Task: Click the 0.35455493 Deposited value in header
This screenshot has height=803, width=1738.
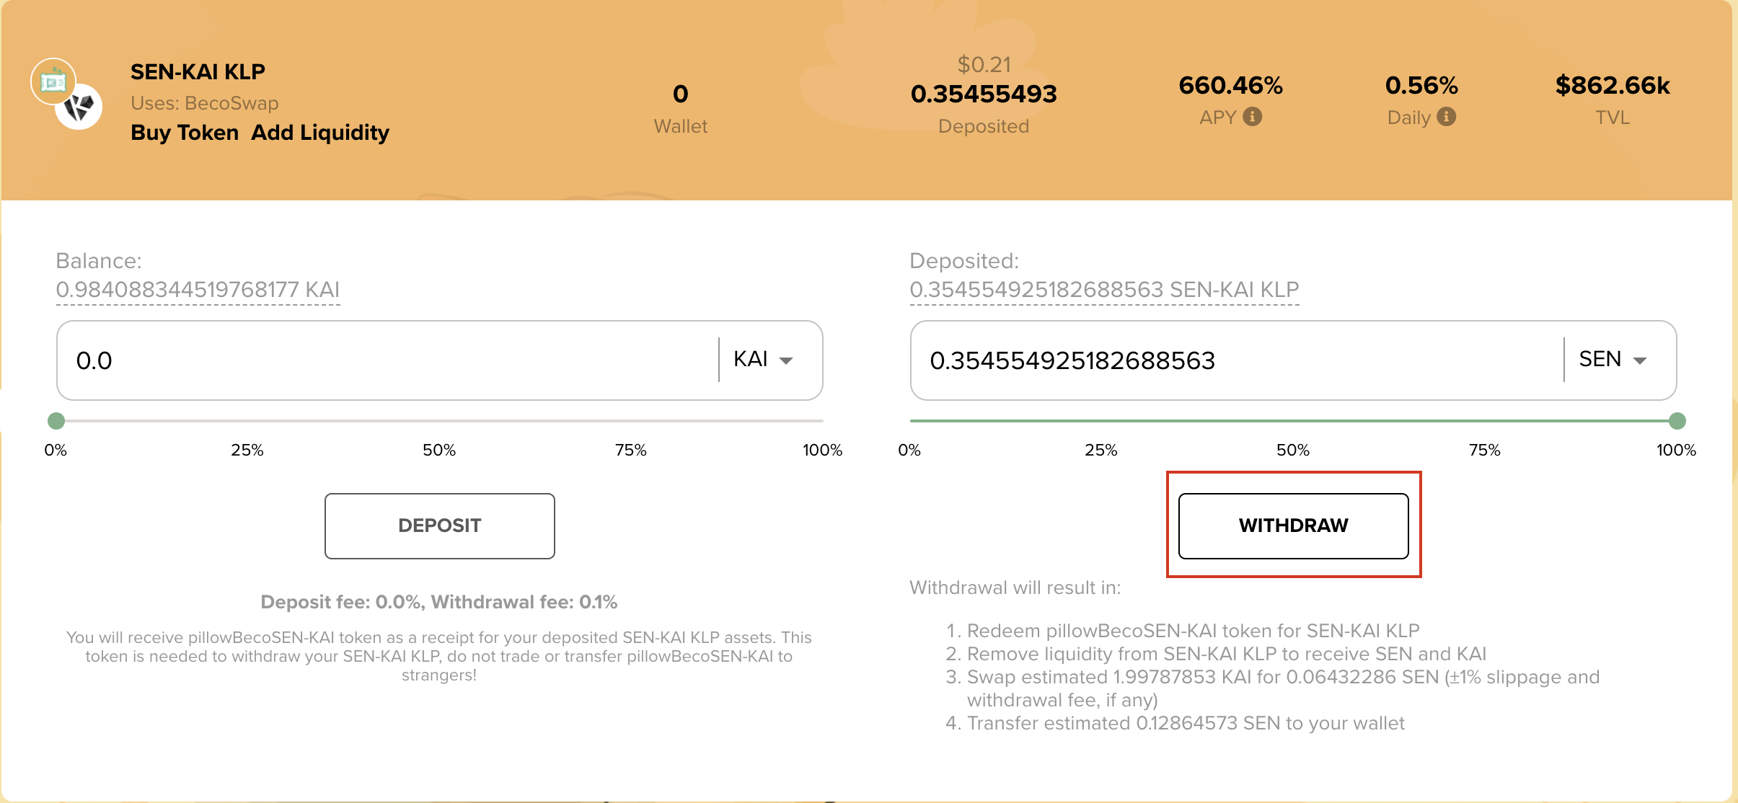Action: tap(984, 94)
